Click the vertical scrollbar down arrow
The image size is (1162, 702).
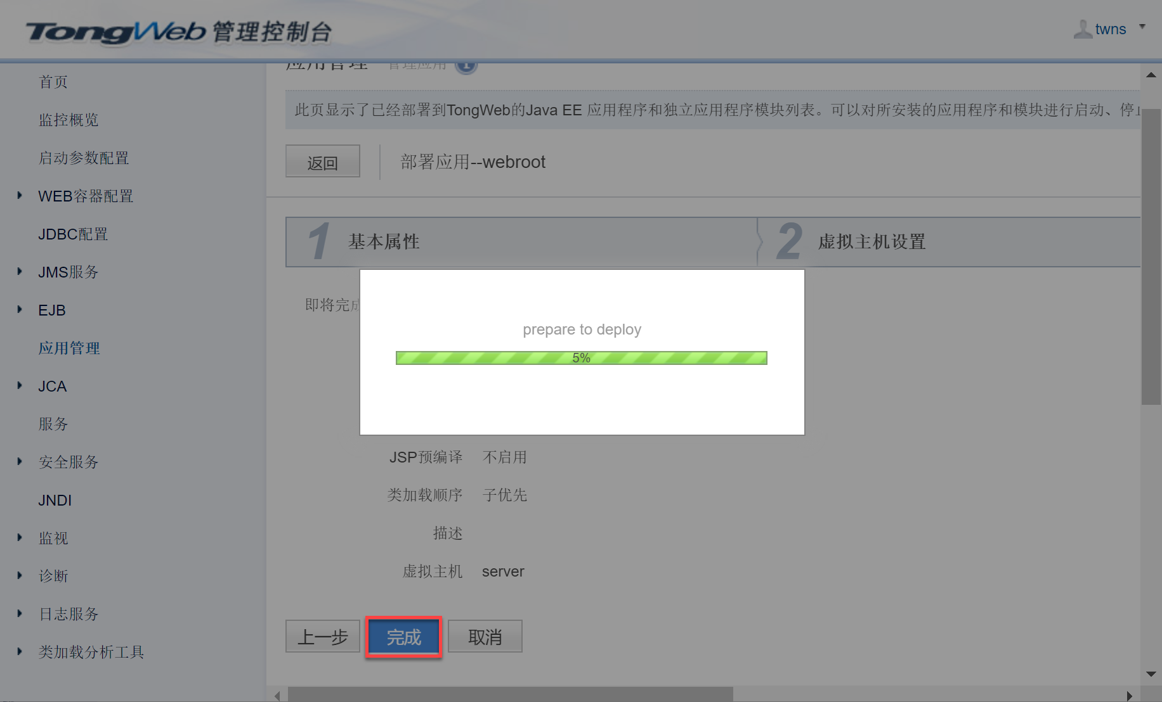pos(1151,674)
